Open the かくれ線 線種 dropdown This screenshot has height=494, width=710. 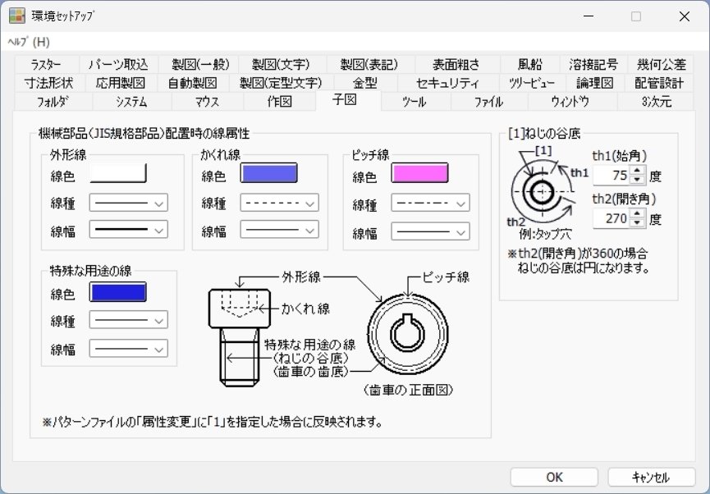(279, 203)
